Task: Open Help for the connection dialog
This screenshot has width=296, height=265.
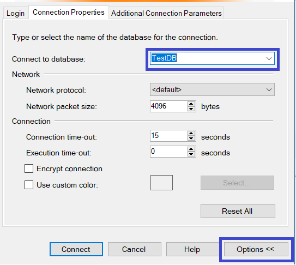Action: coord(192,249)
